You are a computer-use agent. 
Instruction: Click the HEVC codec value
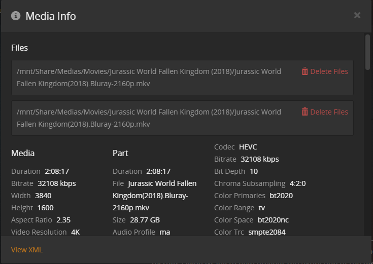[248, 147]
